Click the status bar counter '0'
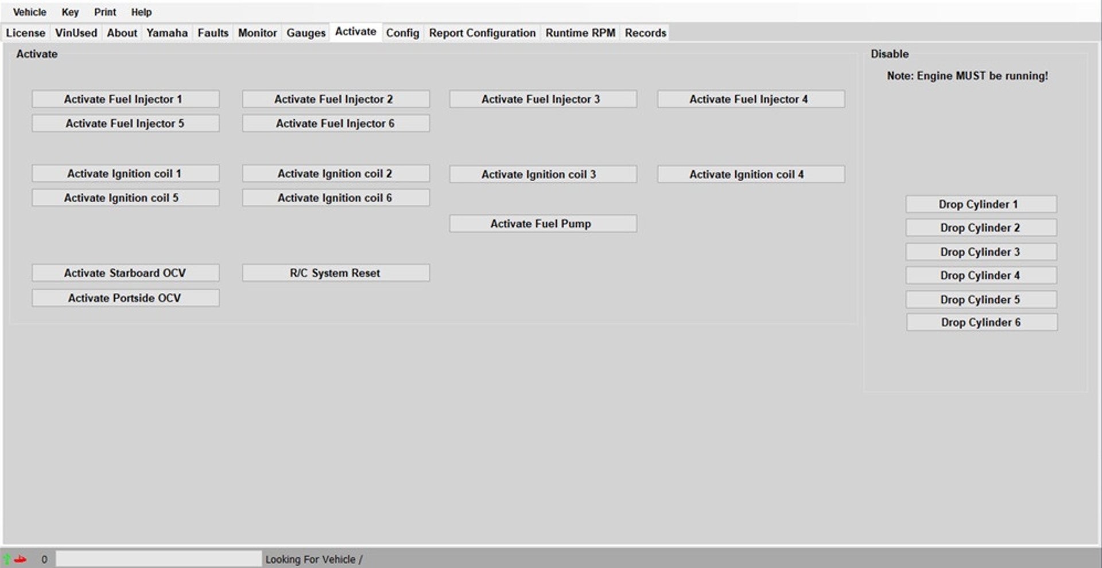1102x568 pixels. (44, 559)
